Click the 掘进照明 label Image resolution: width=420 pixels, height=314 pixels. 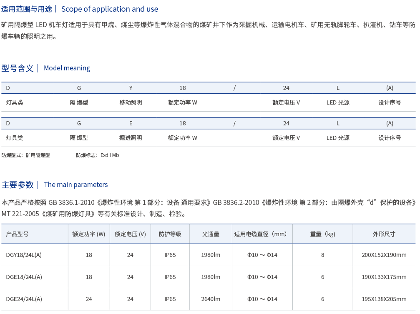tap(131, 138)
